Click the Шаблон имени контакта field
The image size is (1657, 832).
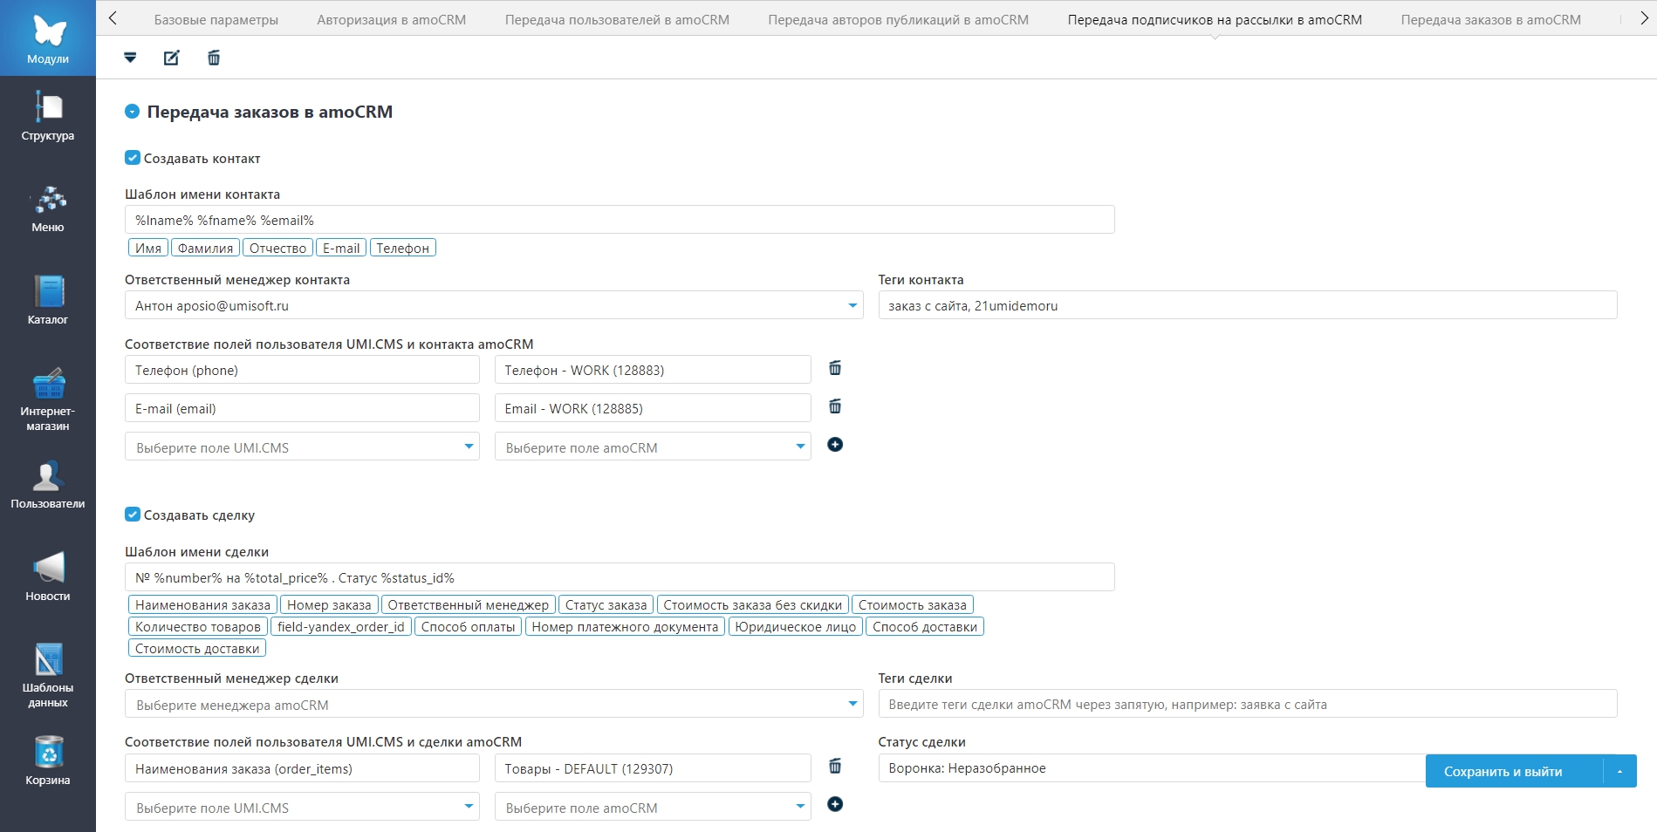point(620,220)
